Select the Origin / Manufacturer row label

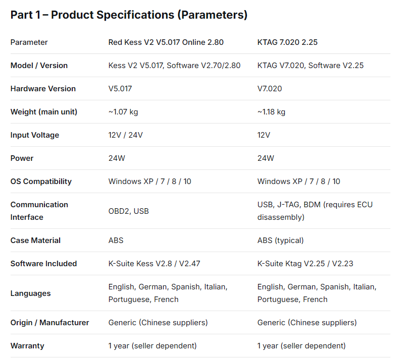(49, 323)
